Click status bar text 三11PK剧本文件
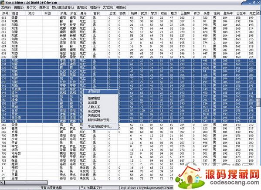 [x=92, y=188]
